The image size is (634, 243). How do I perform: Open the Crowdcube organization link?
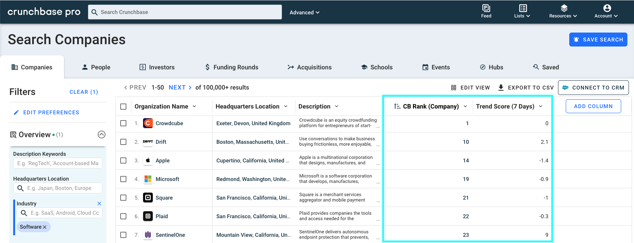tap(169, 123)
